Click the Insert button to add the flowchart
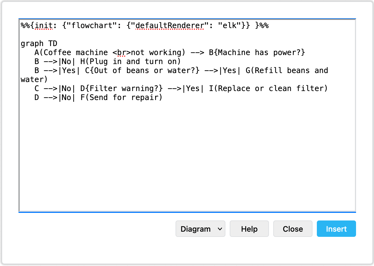The image size is (374, 266). tap(336, 229)
